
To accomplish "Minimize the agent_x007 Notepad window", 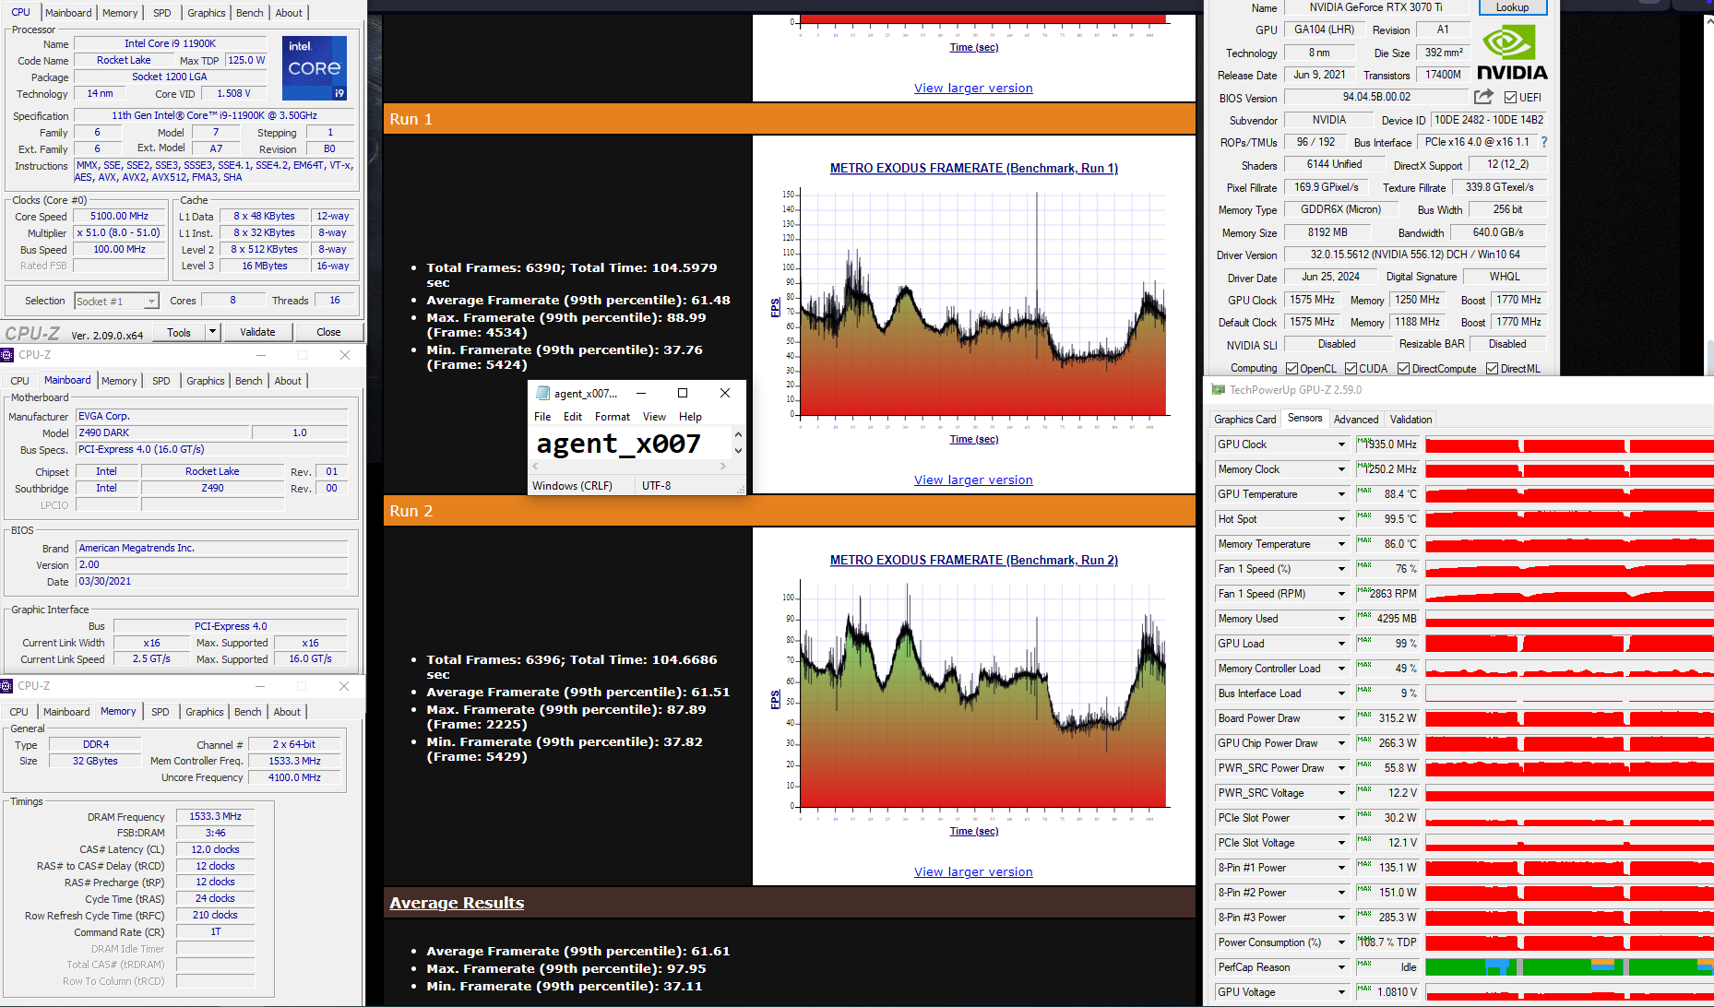I will click(x=641, y=393).
